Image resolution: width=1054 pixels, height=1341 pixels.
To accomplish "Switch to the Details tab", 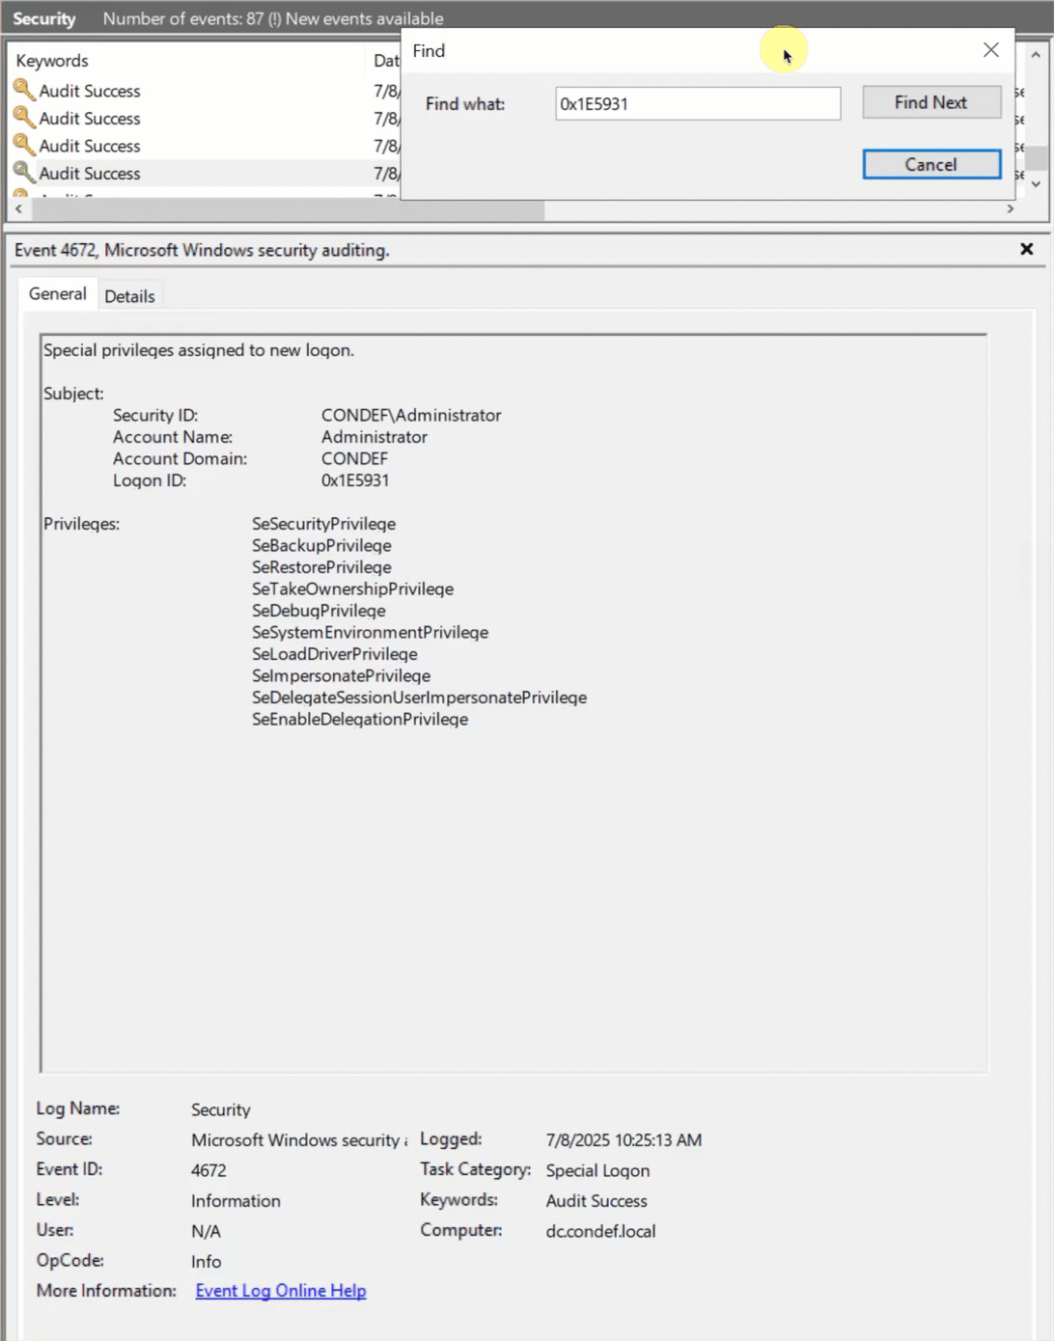I will (x=129, y=296).
